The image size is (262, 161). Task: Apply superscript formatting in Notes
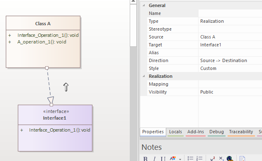(x=212, y=159)
